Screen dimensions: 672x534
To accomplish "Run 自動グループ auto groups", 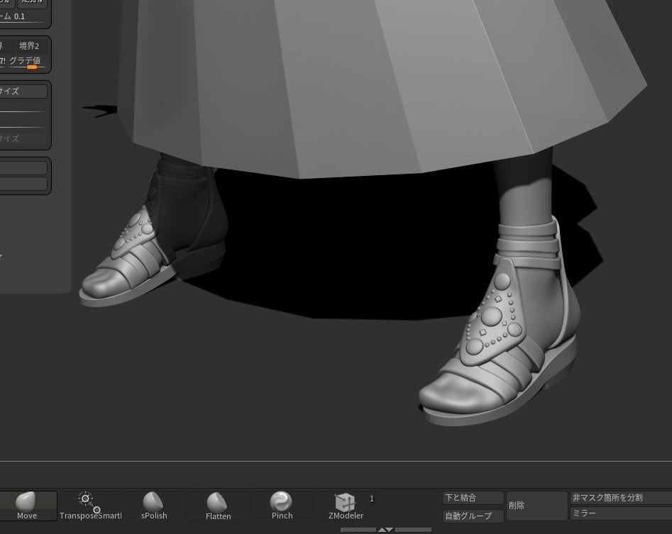I will tap(473, 516).
